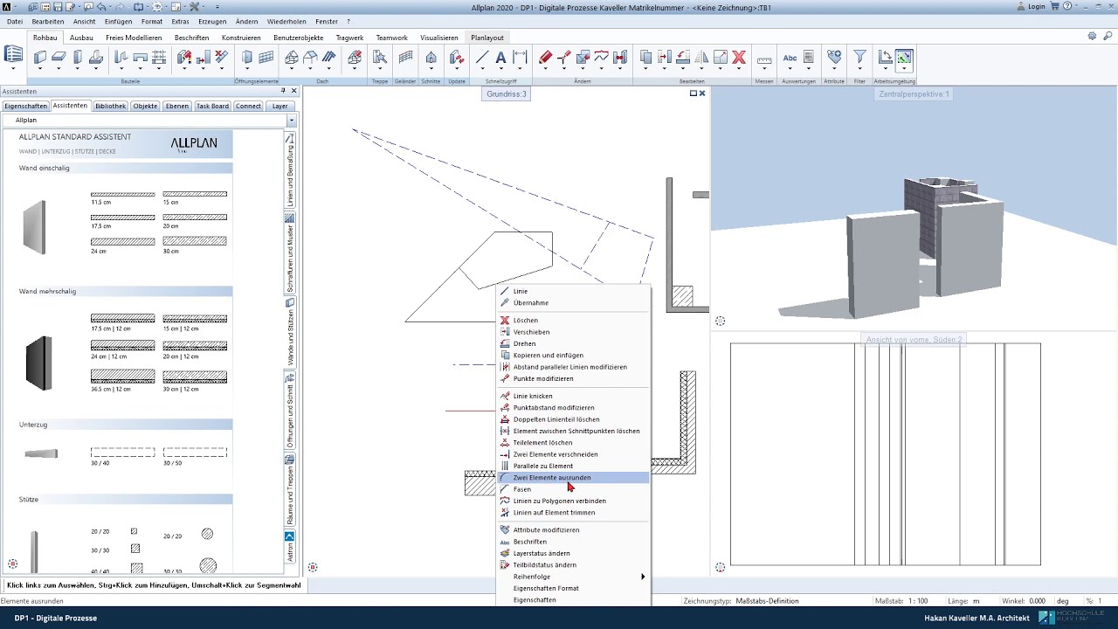Select the Wall (Wand) tool icon in ribbon
This screenshot has height=629, width=1118.
click(x=40, y=58)
